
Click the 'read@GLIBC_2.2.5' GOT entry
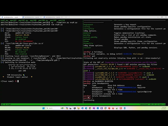pyautogui.click(x=103, y=77)
